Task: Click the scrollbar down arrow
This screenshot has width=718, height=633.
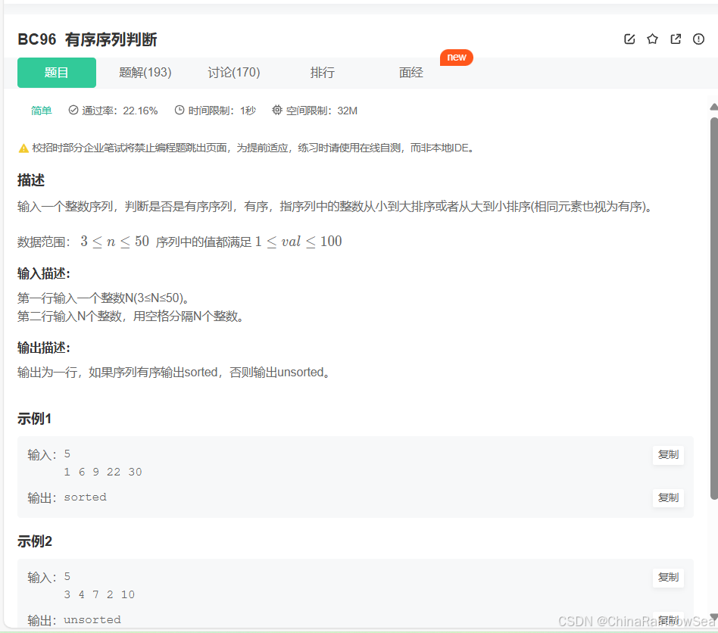Action: pyautogui.click(x=713, y=617)
